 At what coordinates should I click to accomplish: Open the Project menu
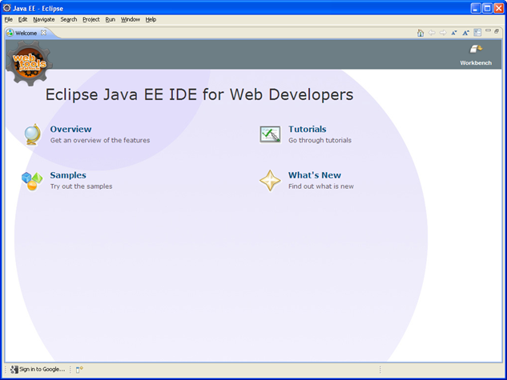[x=91, y=20]
